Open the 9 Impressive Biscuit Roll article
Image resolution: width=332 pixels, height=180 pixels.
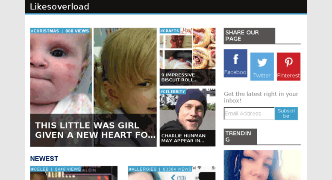coord(188,57)
